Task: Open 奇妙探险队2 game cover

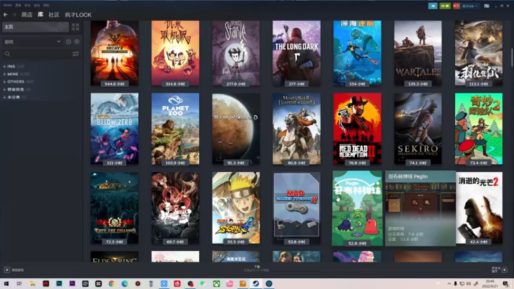Action: [x=478, y=129]
